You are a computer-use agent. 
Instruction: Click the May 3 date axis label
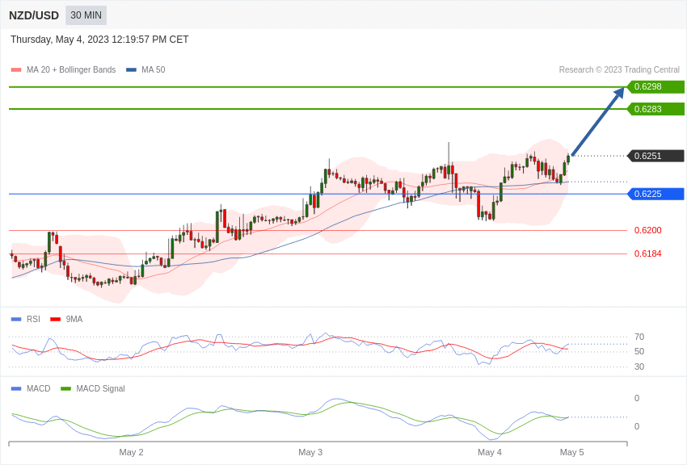[310, 452]
